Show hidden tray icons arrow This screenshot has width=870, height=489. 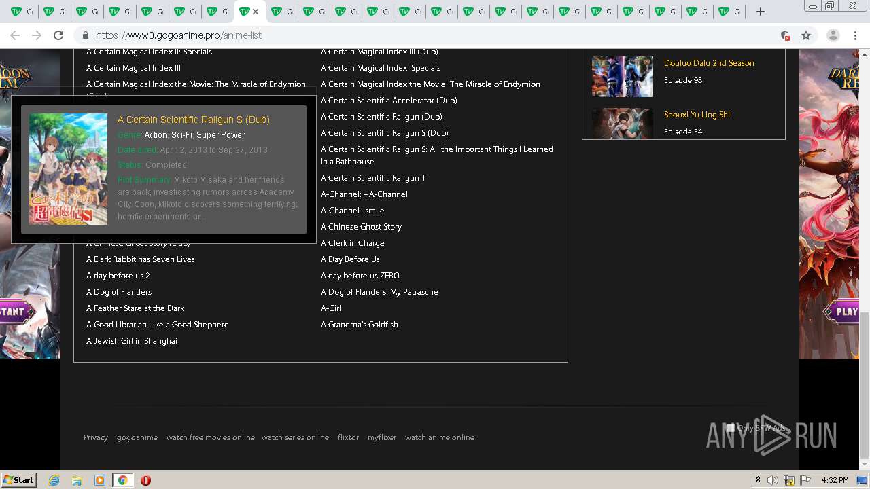[x=758, y=480]
